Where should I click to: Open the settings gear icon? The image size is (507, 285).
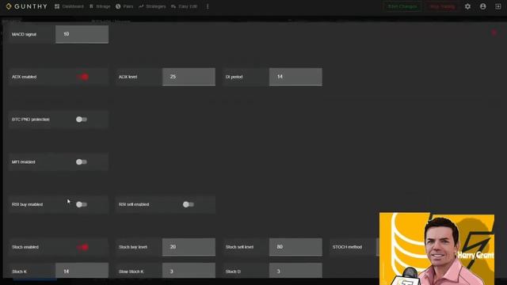(467, 6)
